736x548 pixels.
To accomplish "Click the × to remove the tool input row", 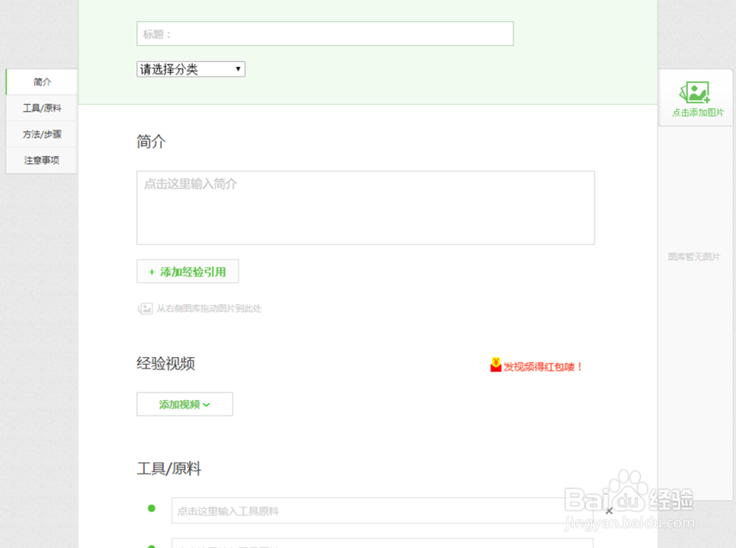I will pos(609,510).
